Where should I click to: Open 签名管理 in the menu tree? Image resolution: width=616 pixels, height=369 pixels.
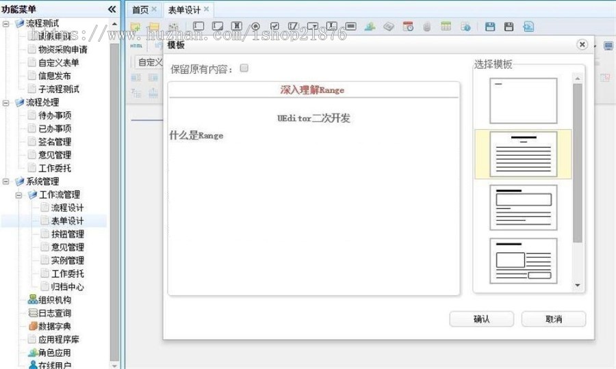(x=55, y=142)
